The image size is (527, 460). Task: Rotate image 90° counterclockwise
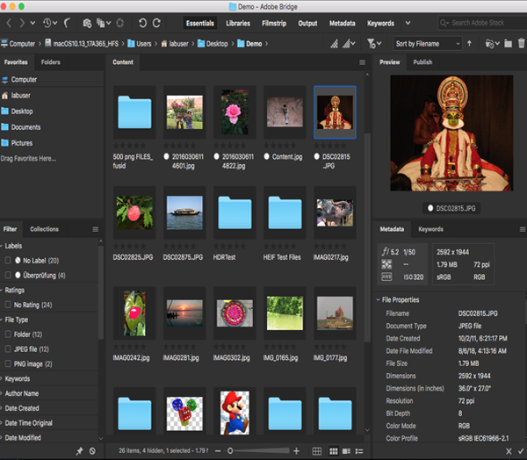pyautogui.click(x=141, y=23)
